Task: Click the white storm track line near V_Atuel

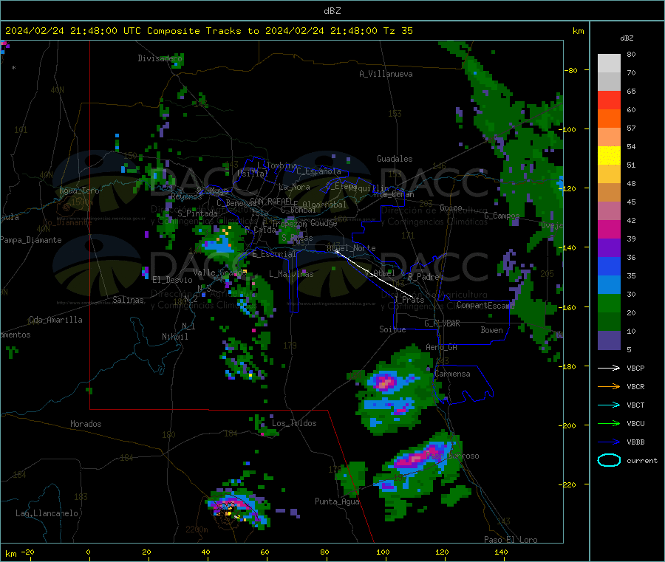Action: click(x=375, y=274)
